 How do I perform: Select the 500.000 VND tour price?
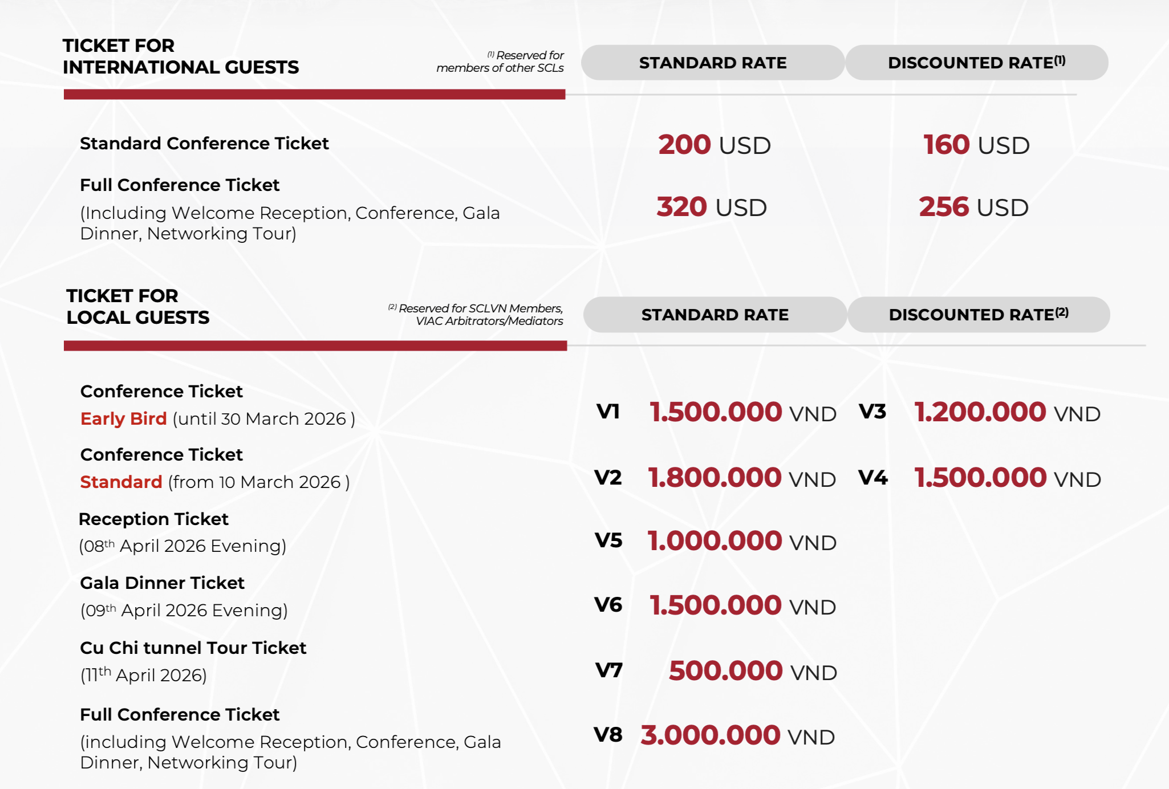click(752, 671)
